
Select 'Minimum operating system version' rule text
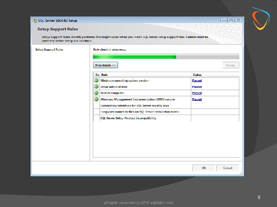[x=125, y=80]
